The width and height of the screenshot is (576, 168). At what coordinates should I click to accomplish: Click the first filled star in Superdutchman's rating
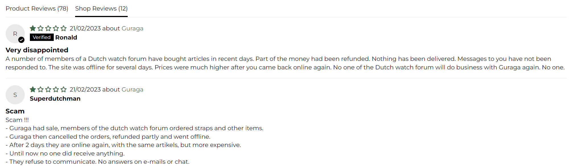tap(33, 89)
